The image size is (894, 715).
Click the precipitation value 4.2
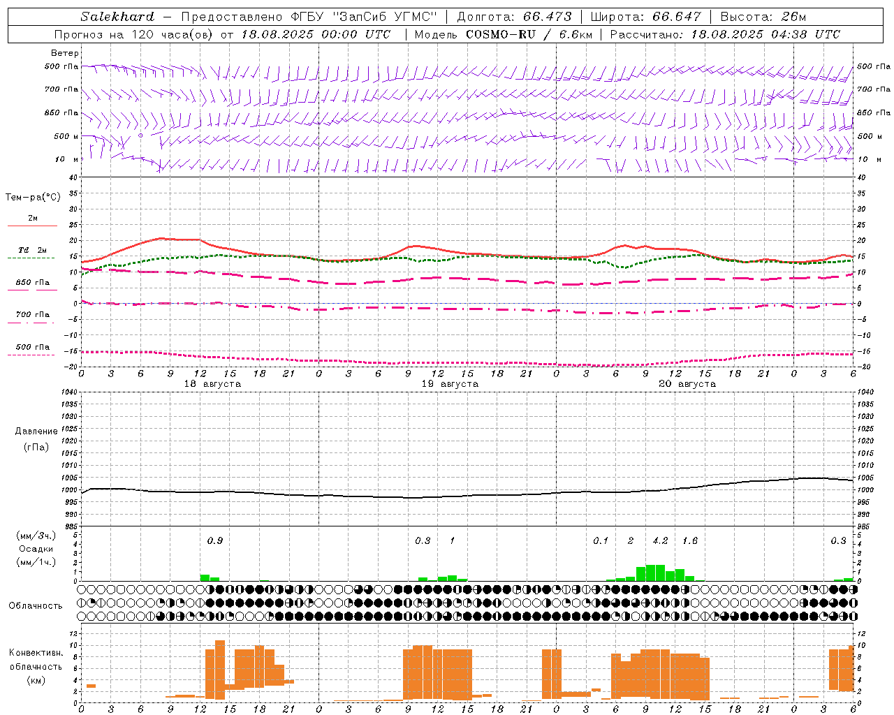[x=660, y=540]
